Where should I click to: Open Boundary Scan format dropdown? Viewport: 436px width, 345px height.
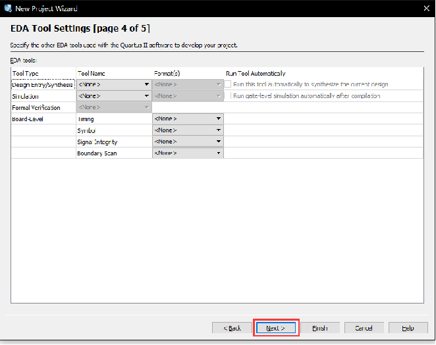coord(188,153)
